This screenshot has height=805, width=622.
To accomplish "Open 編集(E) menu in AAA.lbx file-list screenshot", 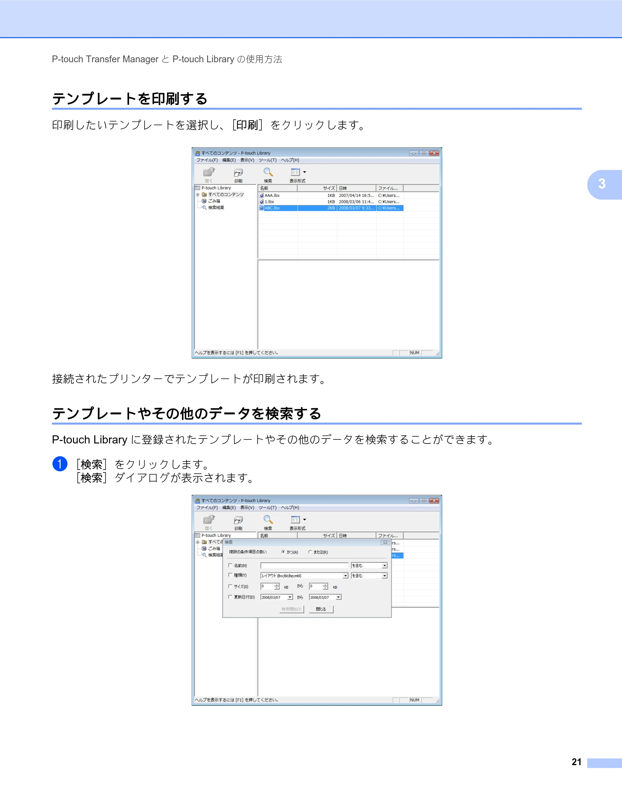I will pyautogui.click(x=229, y=160).
